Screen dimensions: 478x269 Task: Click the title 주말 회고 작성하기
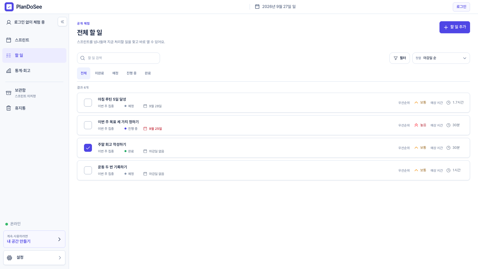tap(112, 144)
